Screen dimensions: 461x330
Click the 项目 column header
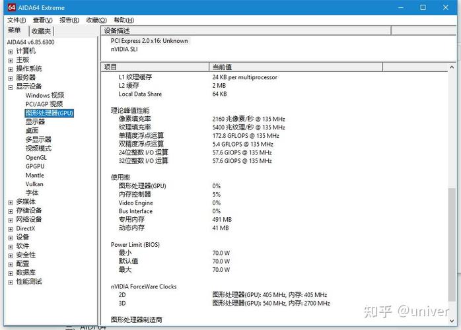tap(155, 67)
